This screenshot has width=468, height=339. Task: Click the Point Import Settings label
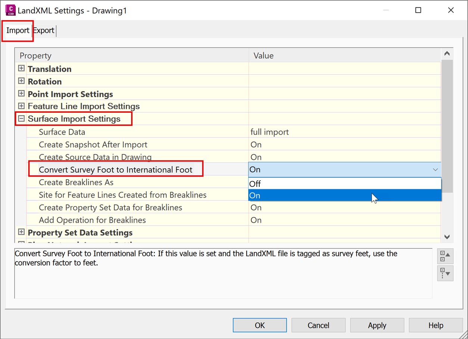coord(71,94)
